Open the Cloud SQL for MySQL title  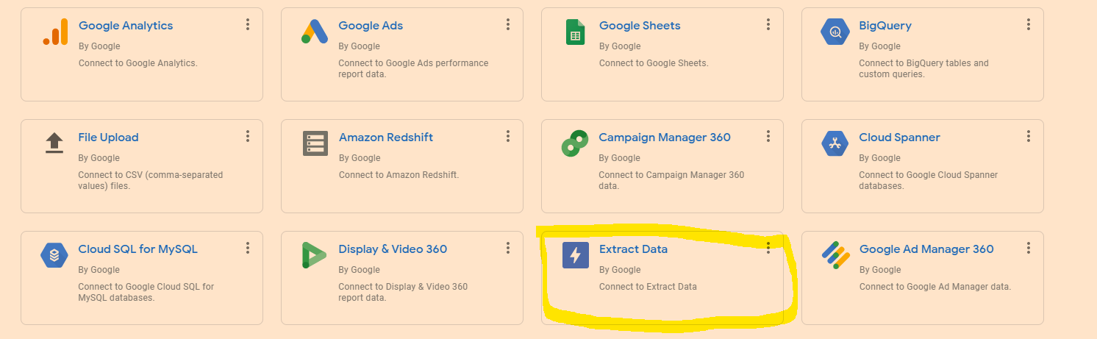[x=137, y=249]
